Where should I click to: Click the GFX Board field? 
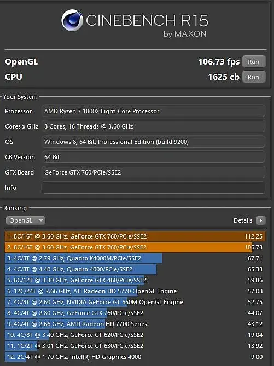153,172
